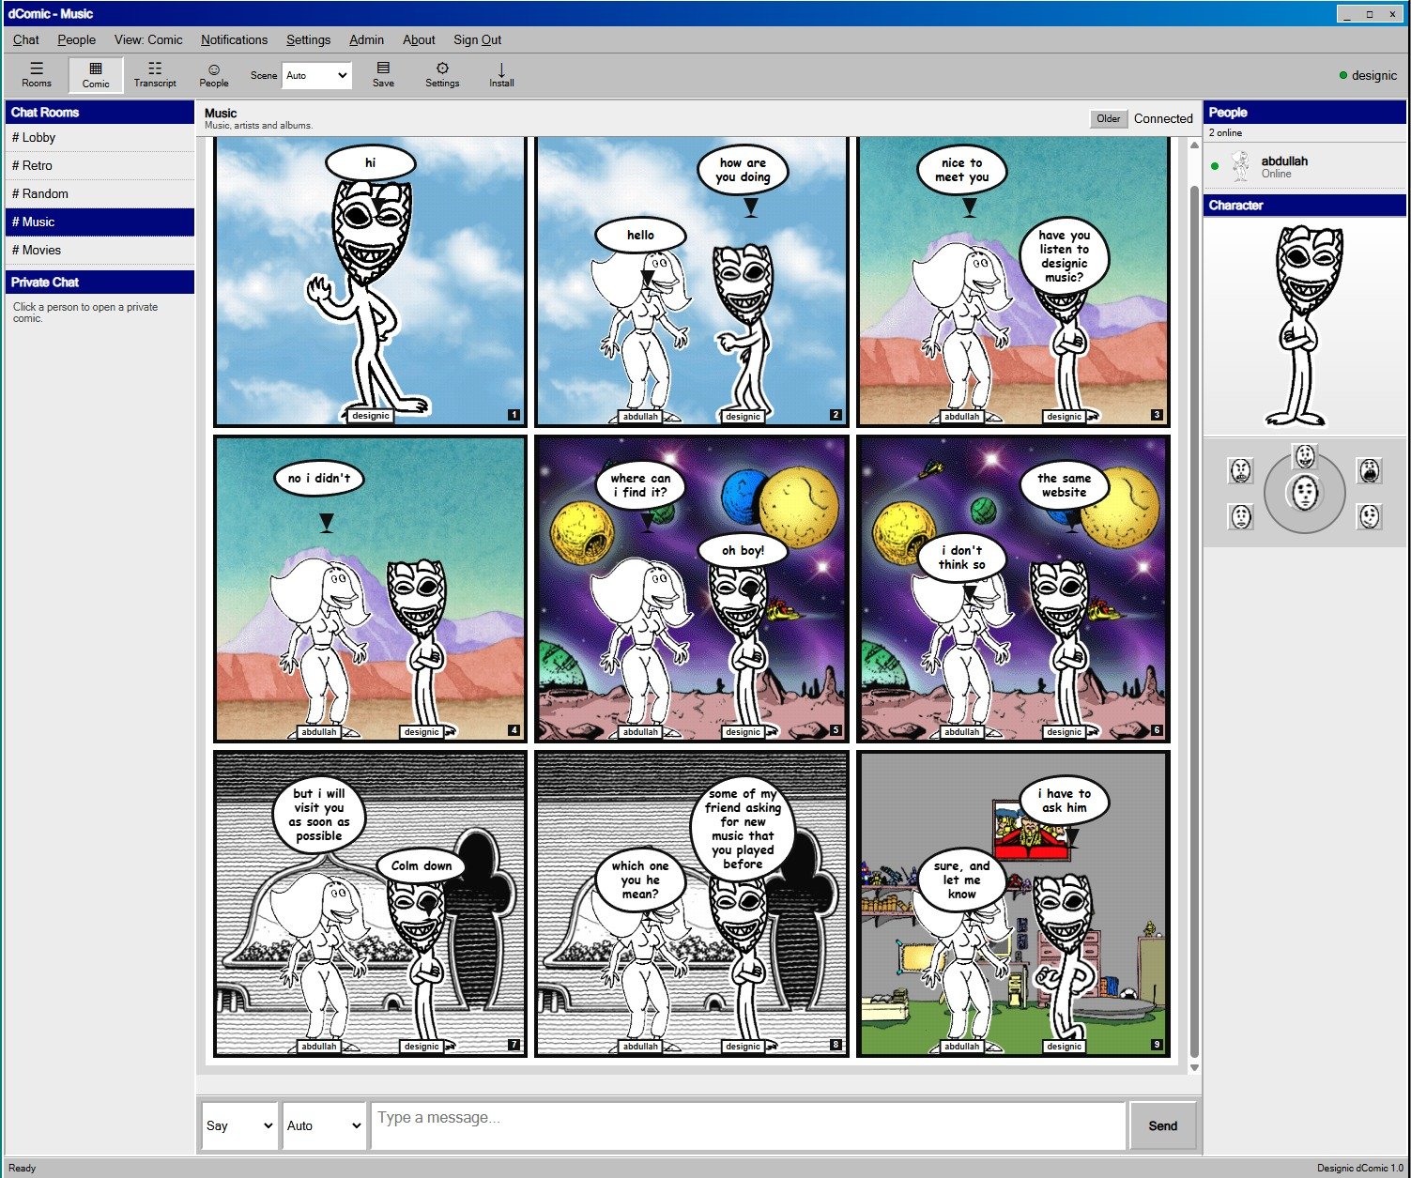Expand the Scene dropdown in toolbar

pyautogui.click(x=316, y=75)
